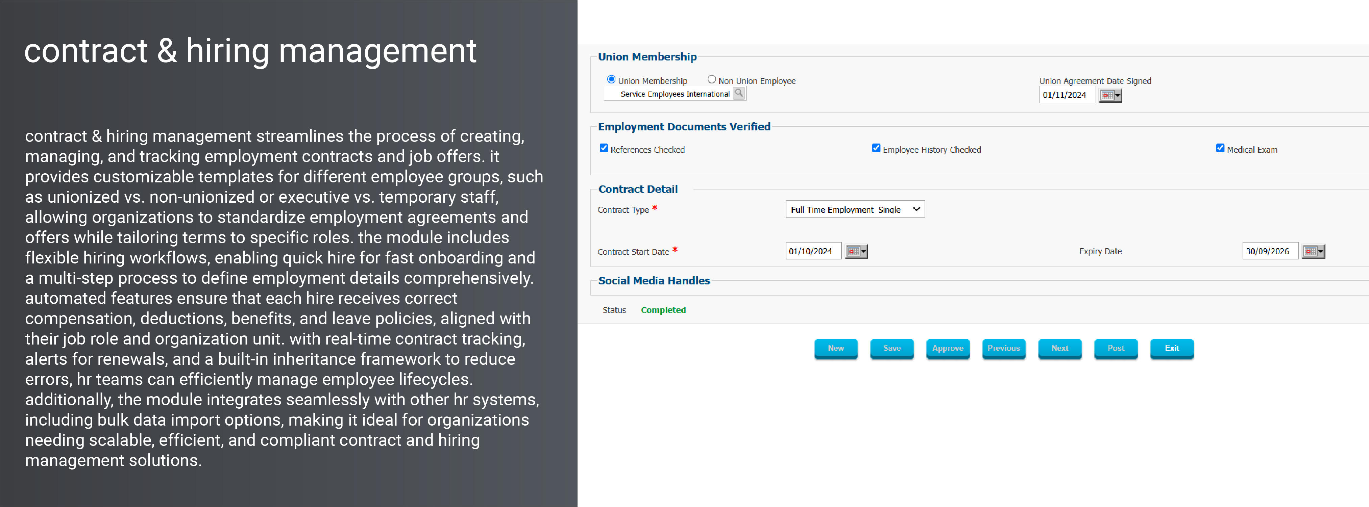Toggle the Employee History Checked checkbox

click(x=876, y=148)
